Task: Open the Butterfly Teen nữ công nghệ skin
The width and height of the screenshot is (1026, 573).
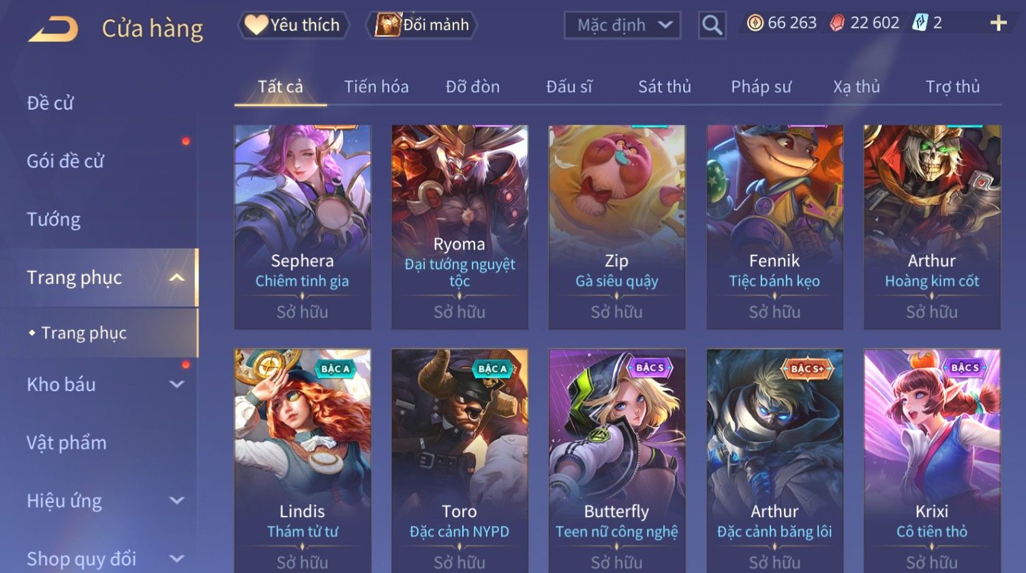Action: [617, 461]
